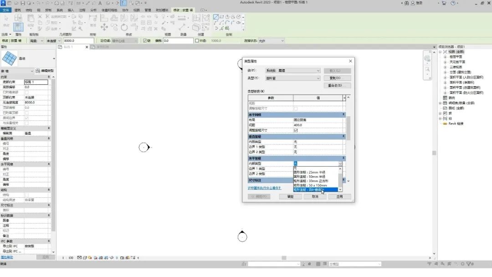This screenshot has width=492, height=277.
Task: Open the Family dropdown in Type Properties
Action: [x=293, y=71]
